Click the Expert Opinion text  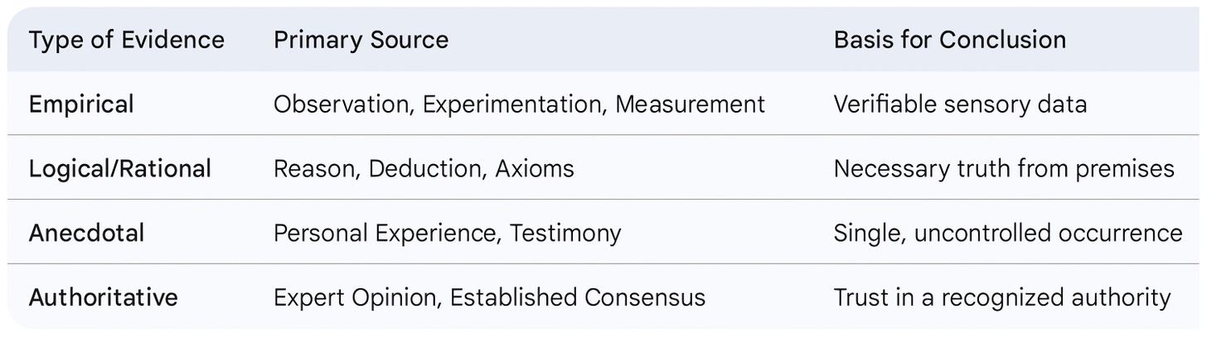pos(356,297)
